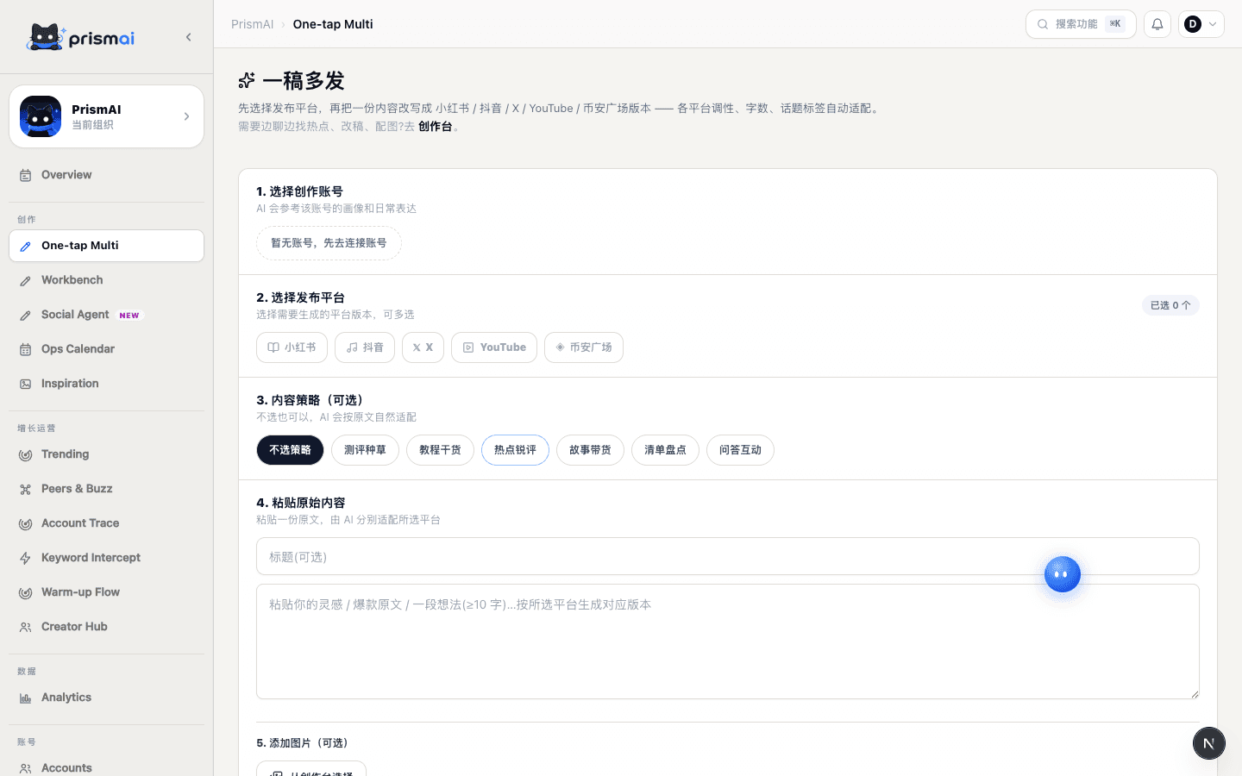Click the Analytics bar chart icon
1242x776 pixels.
coord(26,698)
